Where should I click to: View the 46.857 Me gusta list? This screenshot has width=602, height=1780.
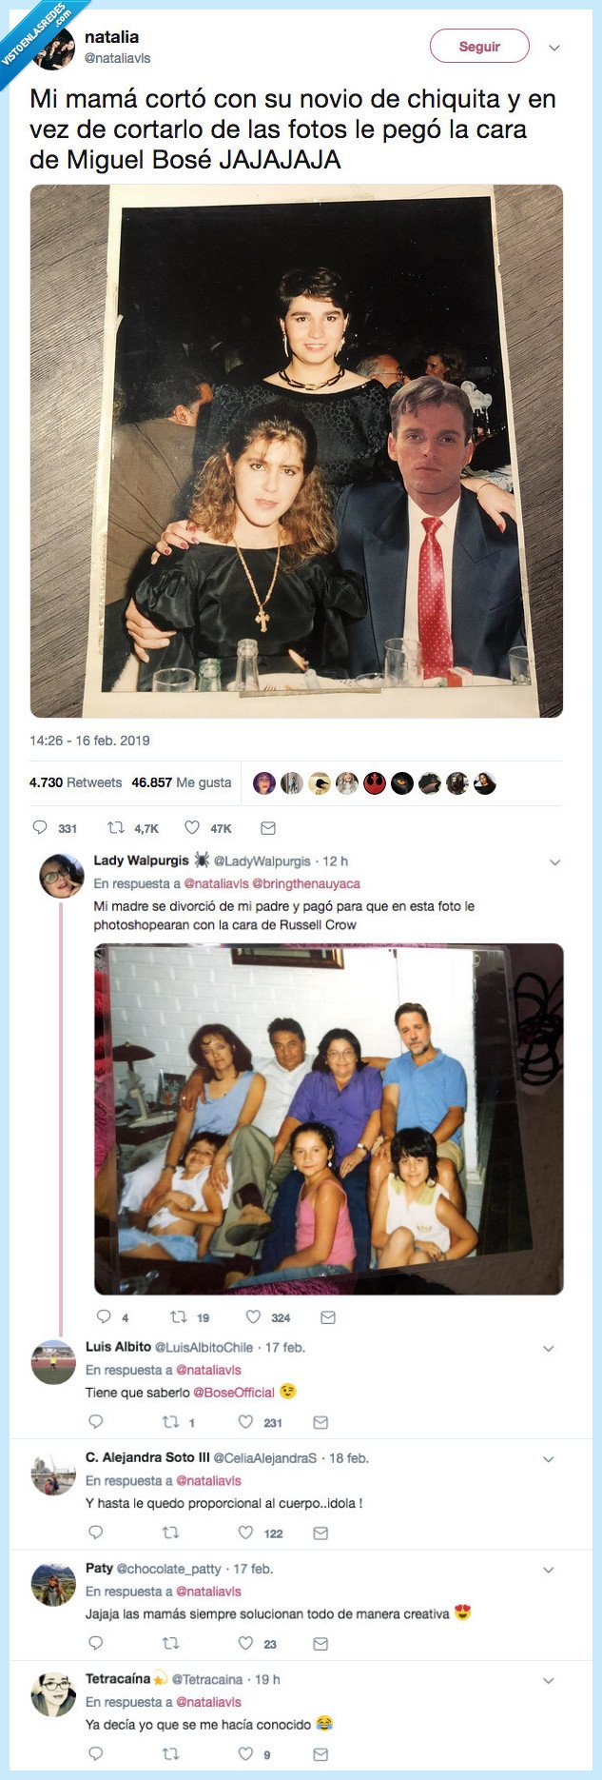[x=182, y=782]
